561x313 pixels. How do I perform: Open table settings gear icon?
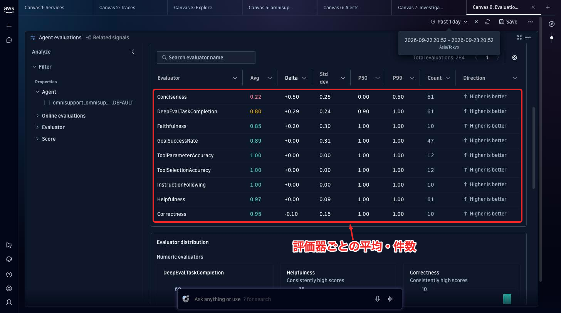point(514,57)
